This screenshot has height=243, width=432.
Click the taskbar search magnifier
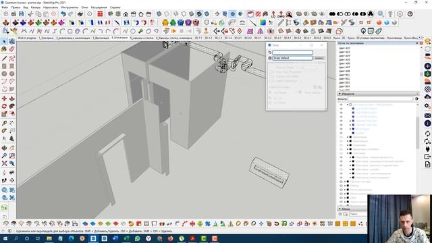coord(16,238)
